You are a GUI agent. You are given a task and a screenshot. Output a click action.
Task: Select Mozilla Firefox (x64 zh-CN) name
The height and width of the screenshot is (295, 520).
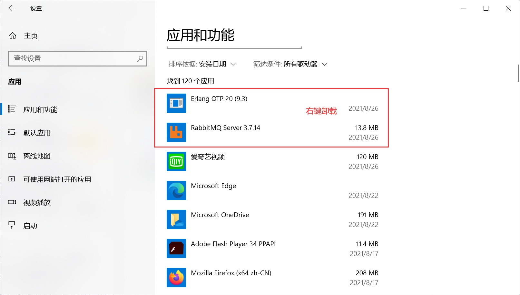coord(231,273)
